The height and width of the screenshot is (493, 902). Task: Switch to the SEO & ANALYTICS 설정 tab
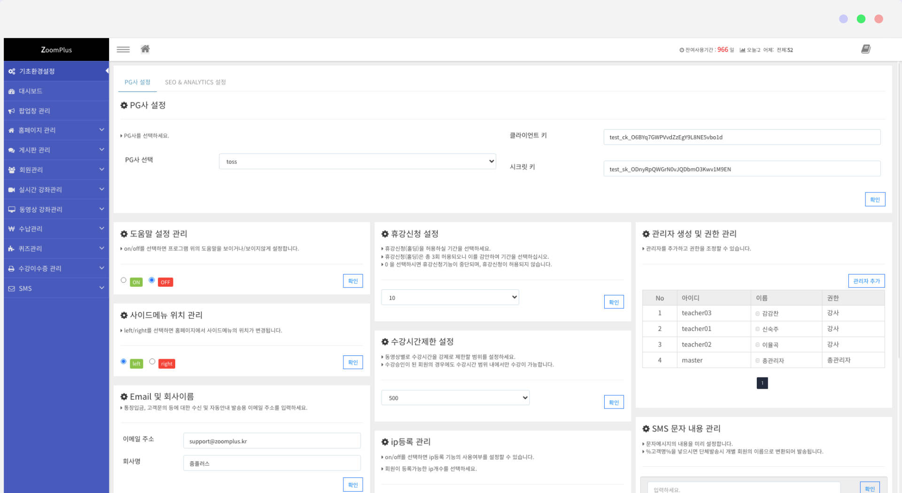pos(195,82)
